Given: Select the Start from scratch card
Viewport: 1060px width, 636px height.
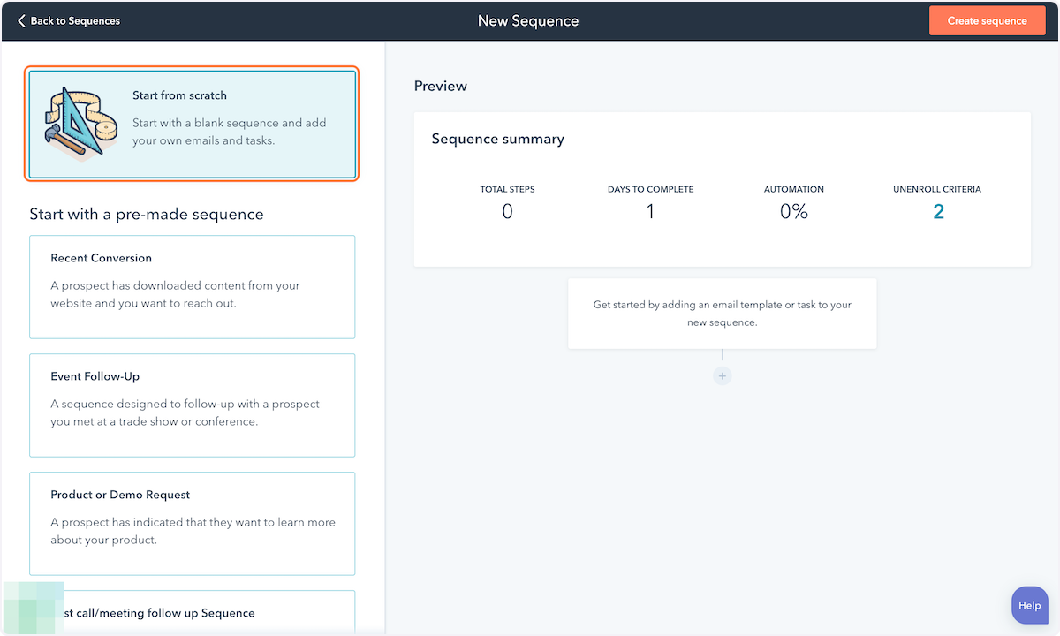Looking at the screenshot, I should tap(193, 125).
